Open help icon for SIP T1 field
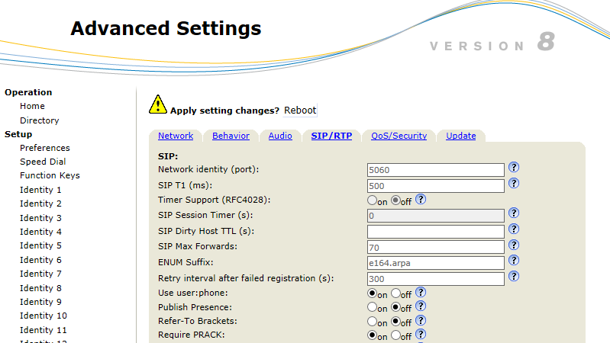This screenshot has height=343, width=610. 514,184
